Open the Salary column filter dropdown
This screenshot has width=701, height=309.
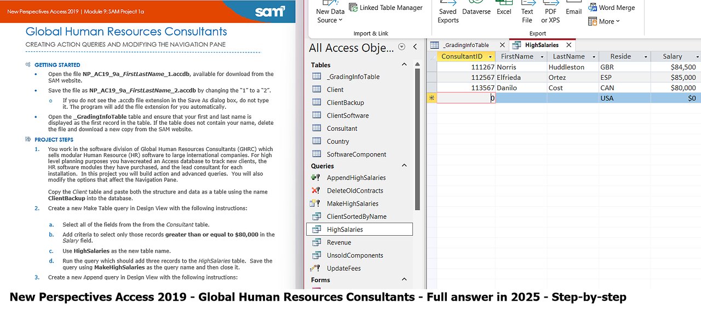[x=697, y=56]
